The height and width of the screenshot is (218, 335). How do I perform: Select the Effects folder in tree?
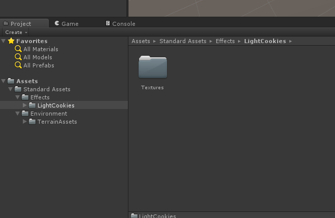click(40, 97)
